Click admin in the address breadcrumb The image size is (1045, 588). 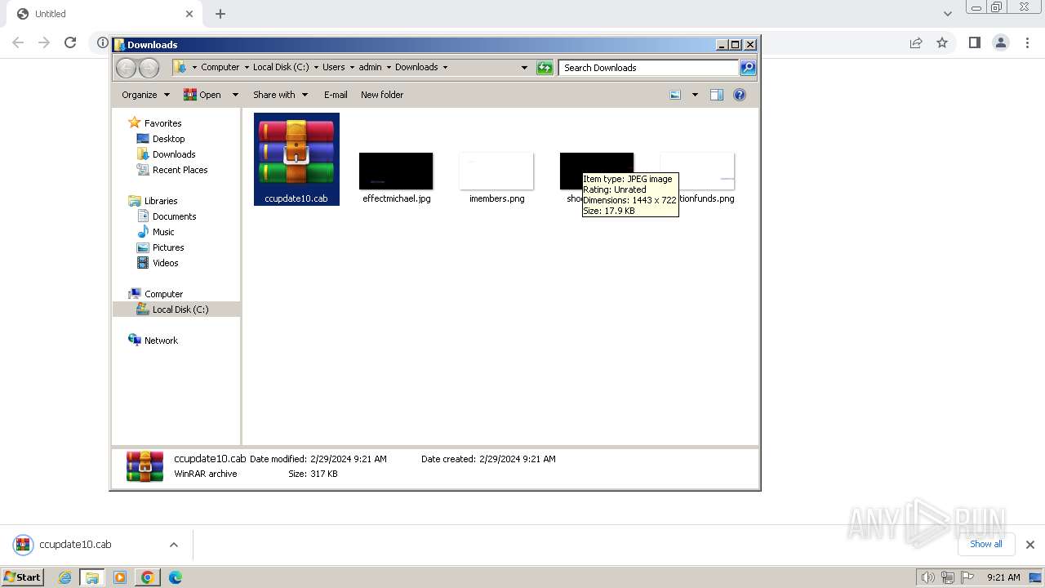tap(370, 67)
